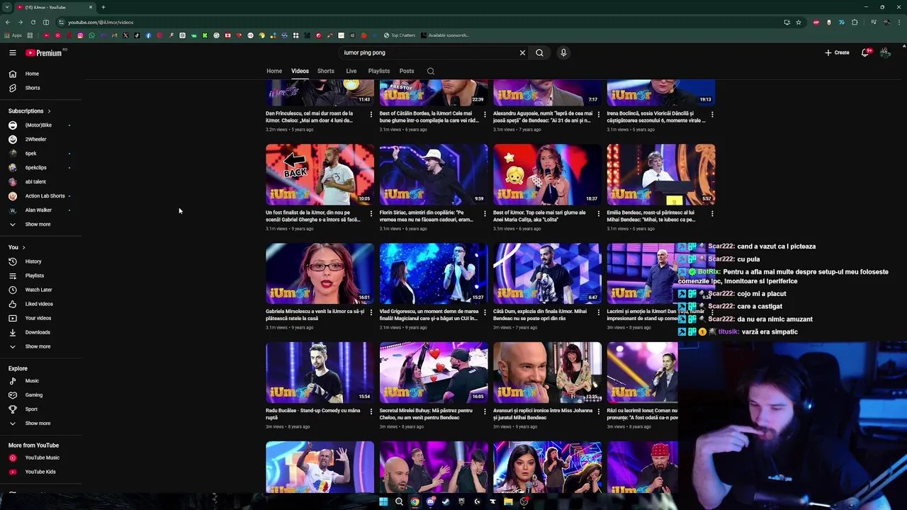The height and width of the screenshot is (510, 907).
Task: Select the Videos tab
Action: click(300, 71)
